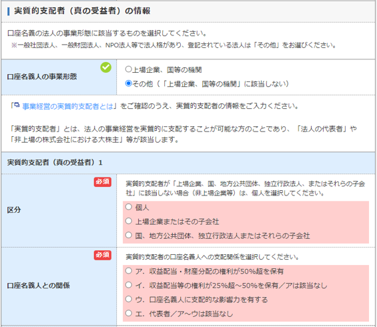Select option イ 25%超〜50%を保有
This screenshot has height=327, width=377.
point(129,285)
